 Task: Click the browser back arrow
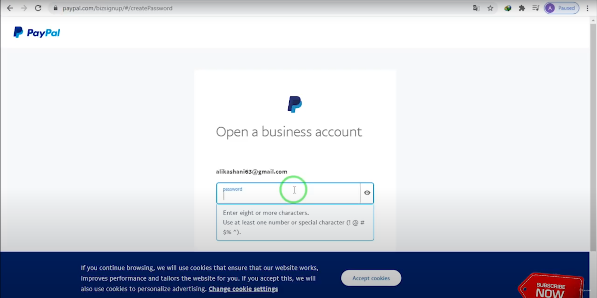click(x=10, y=8)
